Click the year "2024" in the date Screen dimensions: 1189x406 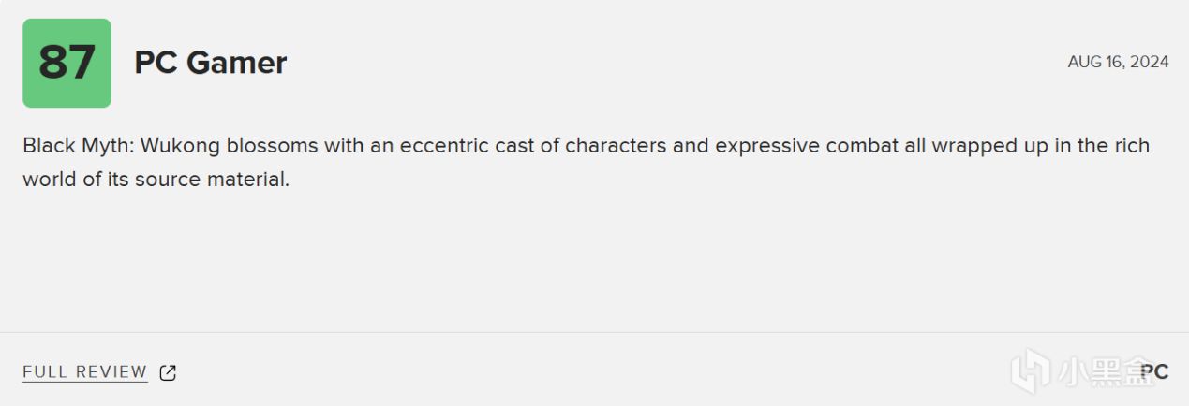[1150, 62]
